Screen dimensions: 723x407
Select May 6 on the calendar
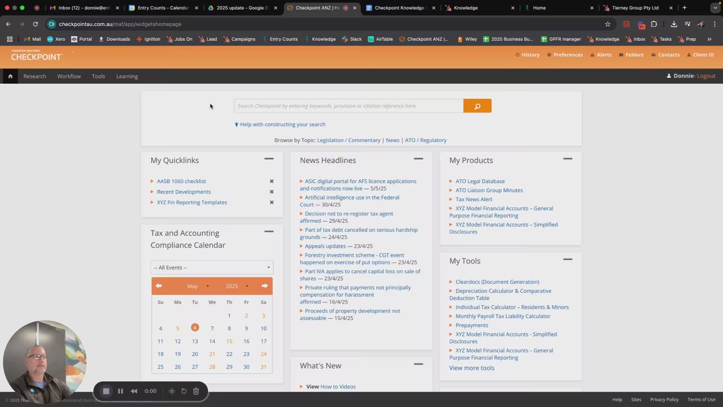[x=195, y=328]
